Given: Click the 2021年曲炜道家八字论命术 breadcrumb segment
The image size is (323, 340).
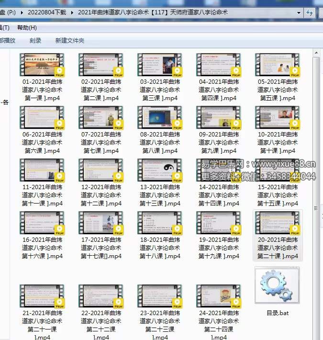Looking at the screenshot, I should pos(153,12).
